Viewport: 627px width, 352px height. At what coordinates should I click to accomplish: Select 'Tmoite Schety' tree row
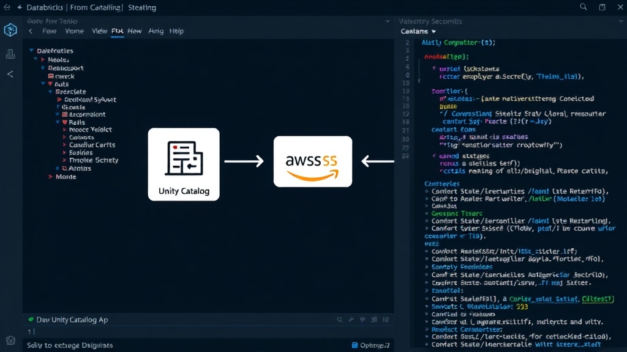point(94,160)
